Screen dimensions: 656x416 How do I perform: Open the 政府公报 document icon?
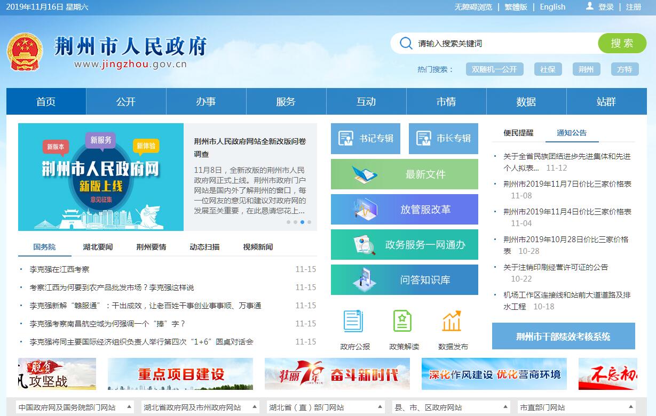[x=354, y=322]
